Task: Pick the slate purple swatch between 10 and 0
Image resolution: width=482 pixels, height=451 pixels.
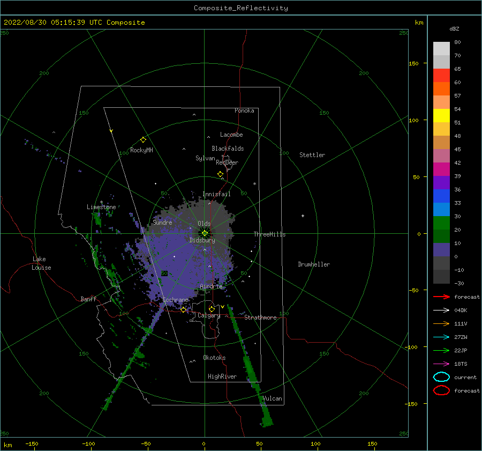Action: [441, 250]
